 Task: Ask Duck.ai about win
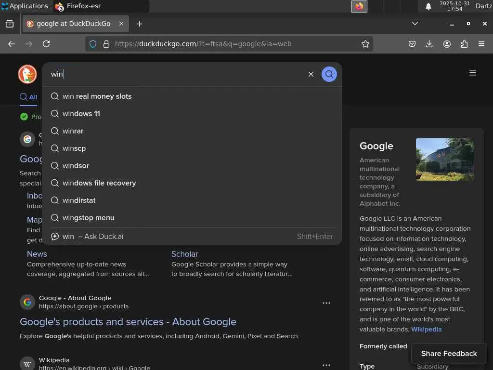(x=192, y=236)
